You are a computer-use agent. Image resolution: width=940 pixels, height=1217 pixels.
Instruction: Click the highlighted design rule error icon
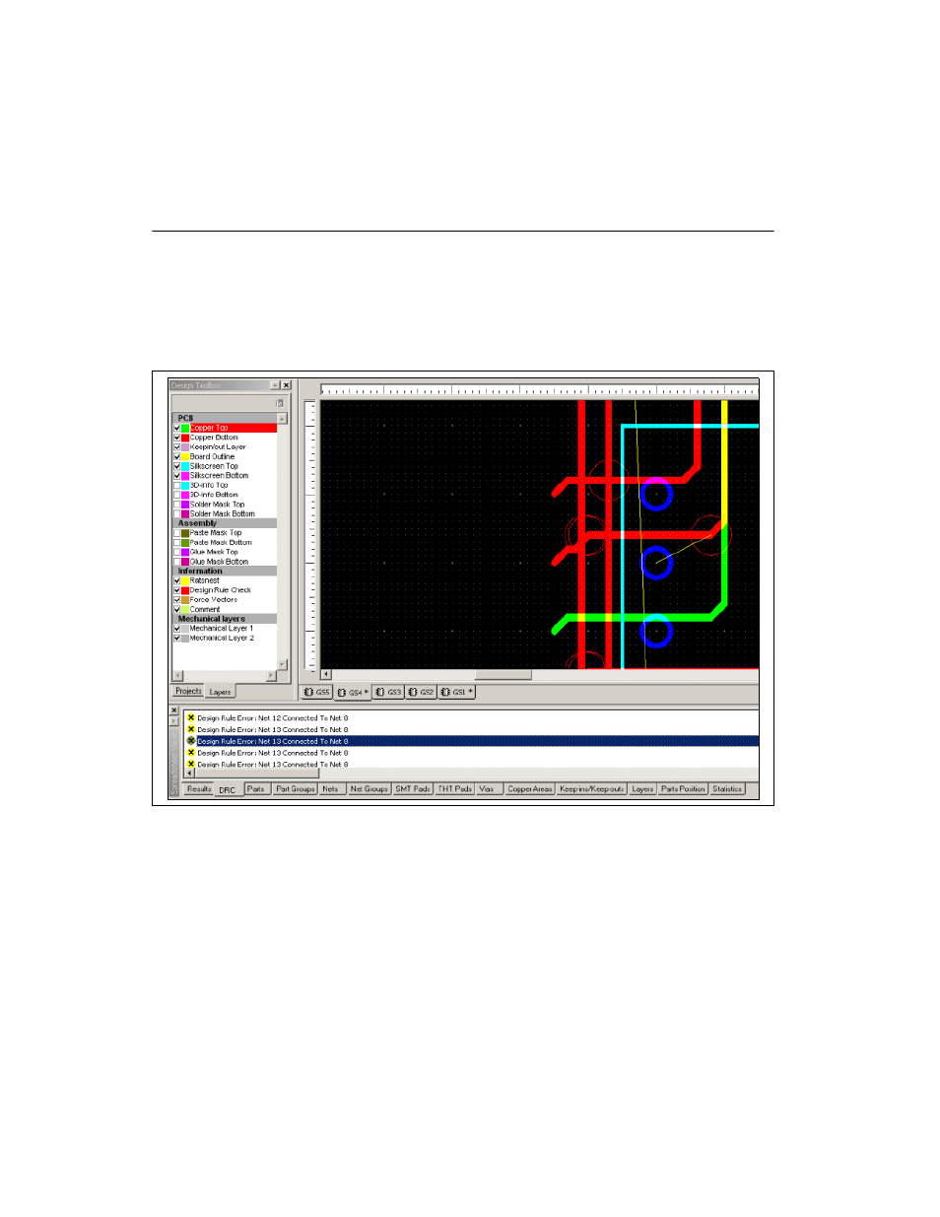coord(191,741)
